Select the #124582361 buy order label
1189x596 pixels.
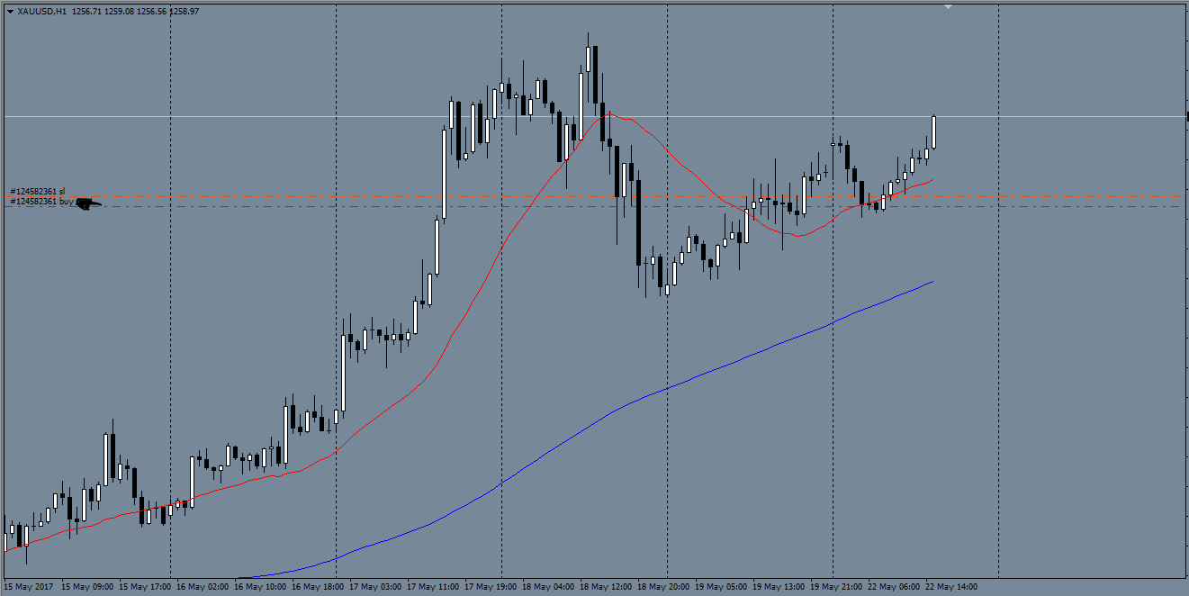point(41,202)
